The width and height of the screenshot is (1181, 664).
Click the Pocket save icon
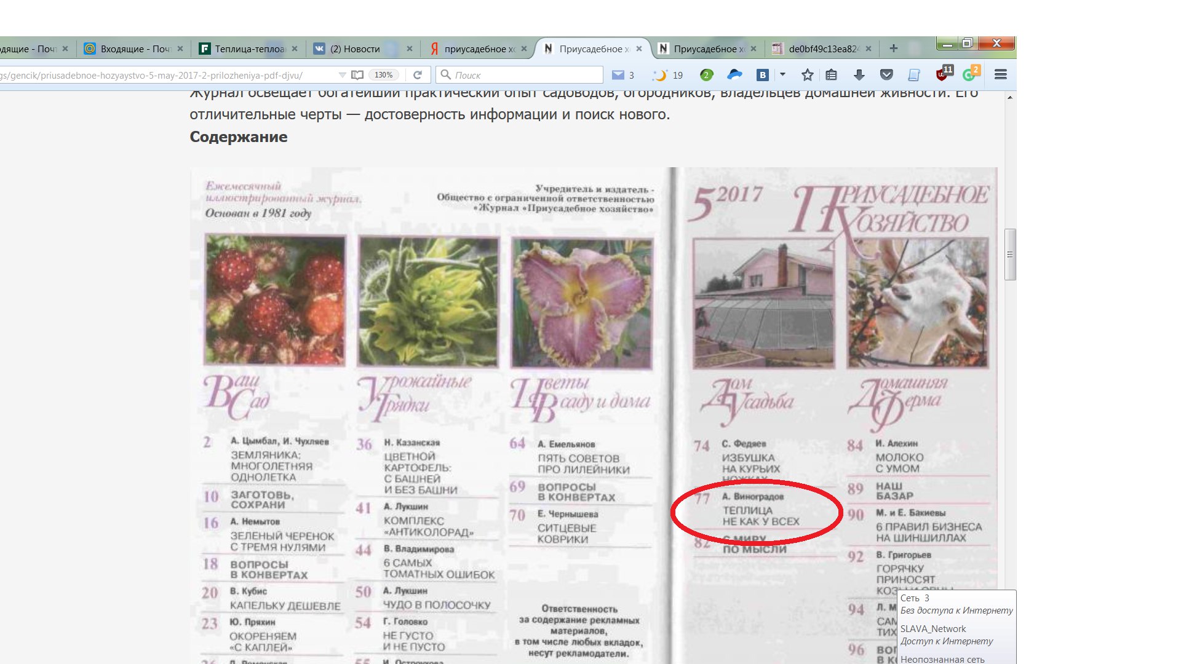point(886,75)
